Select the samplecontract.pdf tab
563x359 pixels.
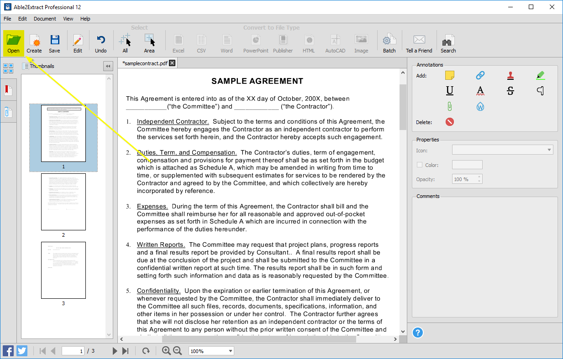pos(145,63)
